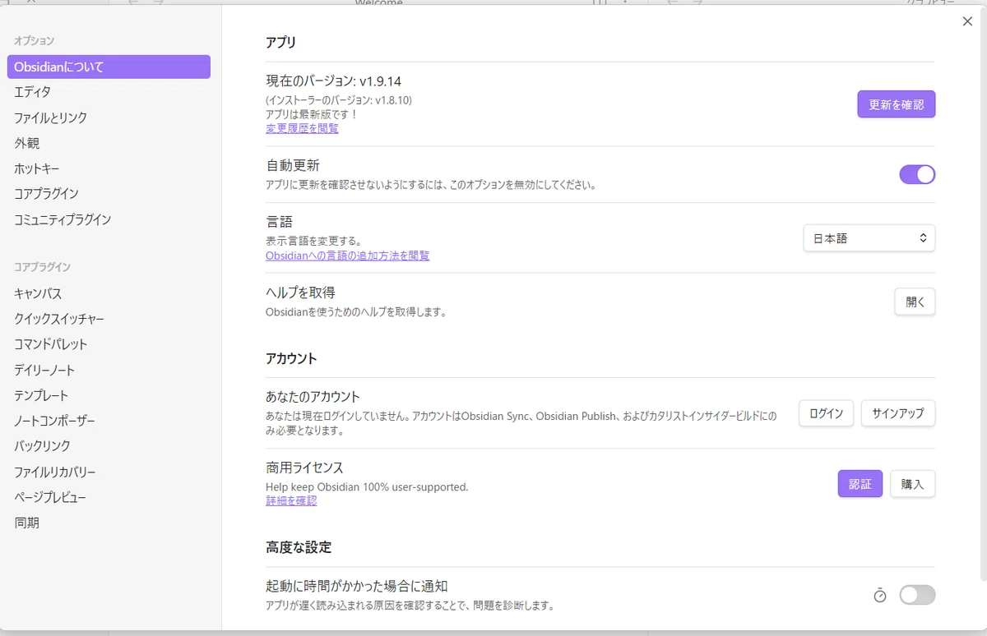This screenshot has width=987, height=636.
Task: Click the アプリは最新版です！ status text
Action: [x=312, y=115]
